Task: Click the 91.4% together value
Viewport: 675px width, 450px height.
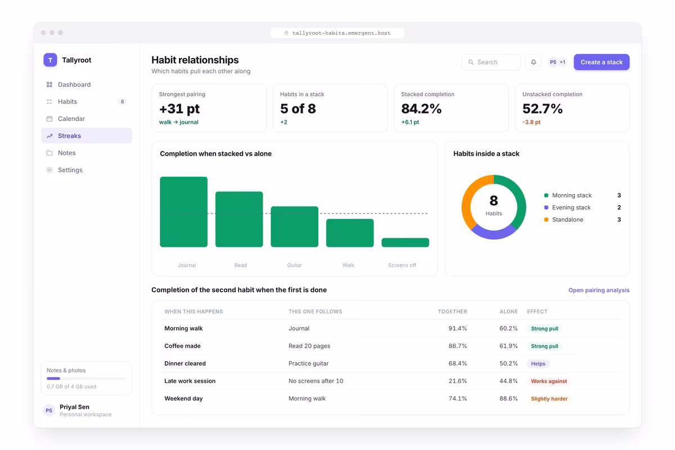Action: coord(458,328)
